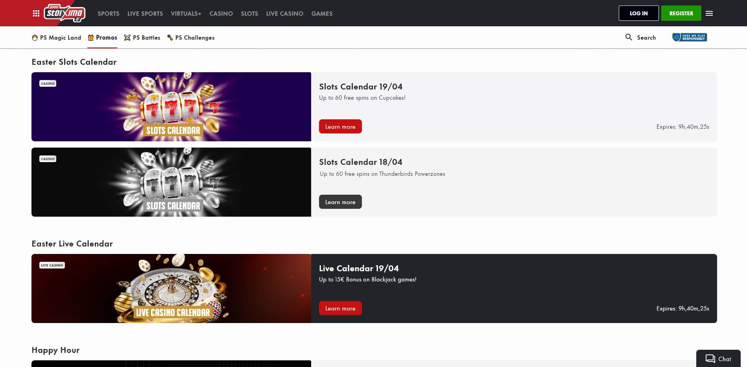The width and height of the screenshot is (747, 367).
Task: Click the Live Casino Calendar banner image
Action: click(171, 288)
